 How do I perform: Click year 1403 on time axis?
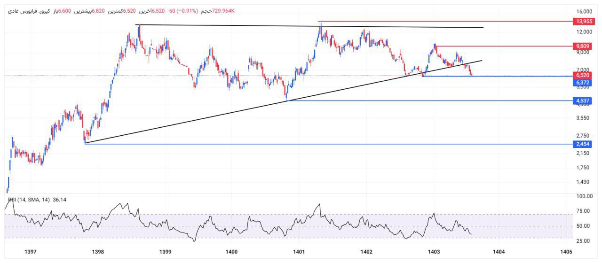[434, 252]
